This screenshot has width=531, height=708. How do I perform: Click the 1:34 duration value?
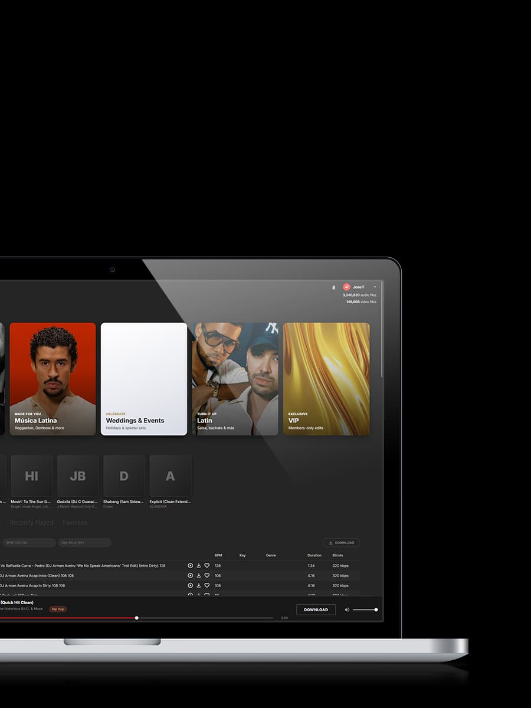pos(311,565)
